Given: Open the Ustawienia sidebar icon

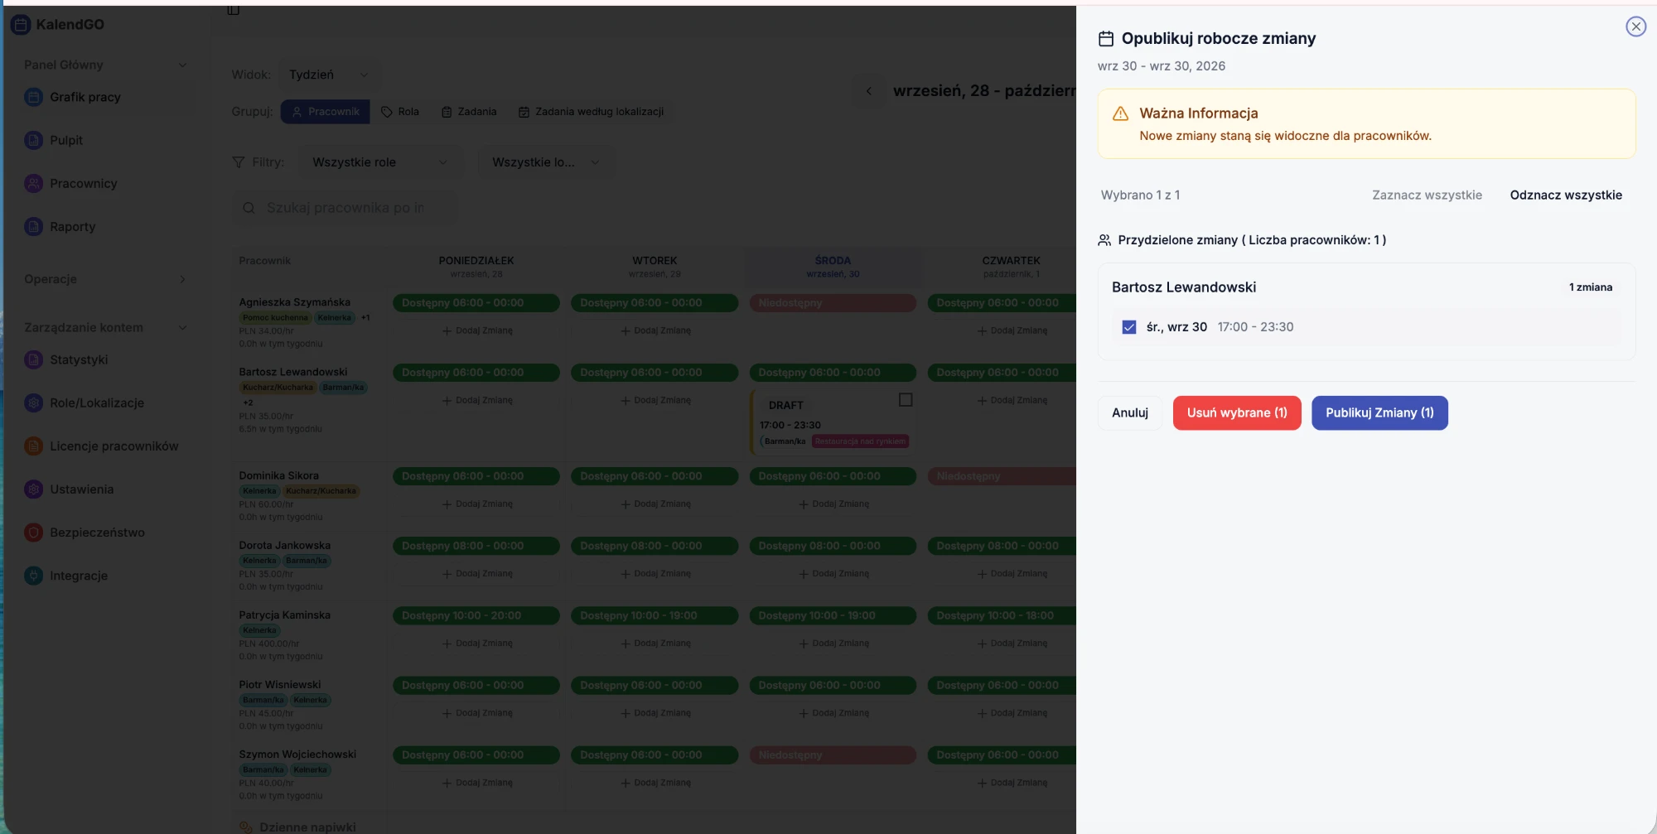Looking at the screenshot, I should pos(33,489).
